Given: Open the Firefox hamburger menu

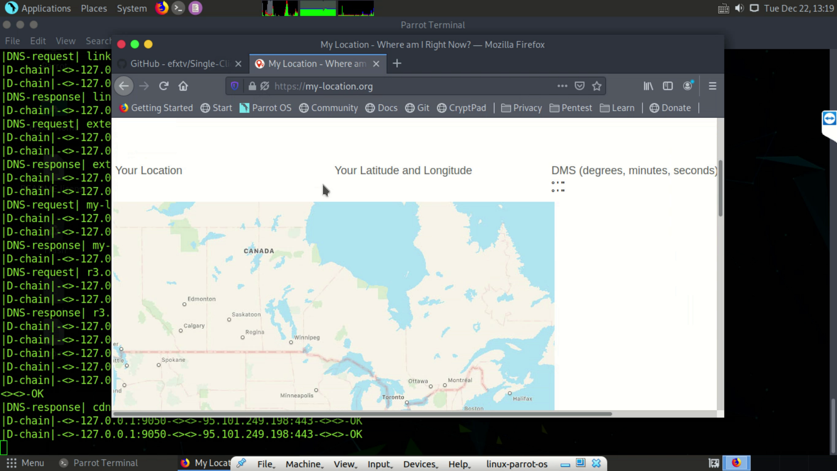Looking at the screenshot, I should click(x=712, y=86).
